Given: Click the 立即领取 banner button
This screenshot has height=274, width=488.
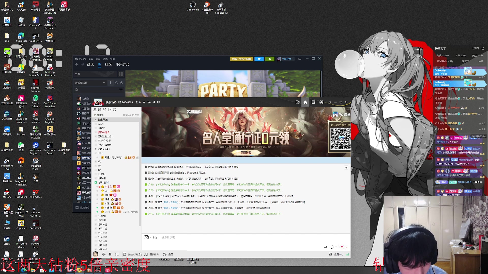Looking at the screenshot, I should (x=246, y=152).
